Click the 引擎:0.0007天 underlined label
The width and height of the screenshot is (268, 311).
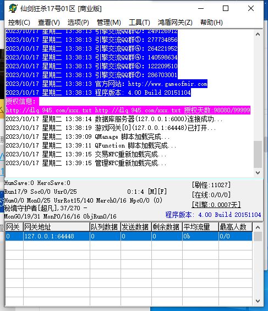[x=216, y=205]
